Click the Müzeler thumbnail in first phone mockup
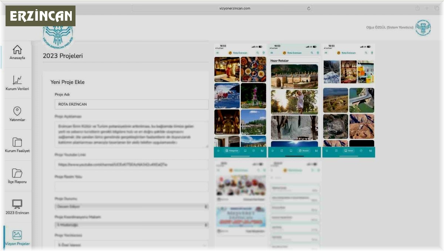 point(227,69)
